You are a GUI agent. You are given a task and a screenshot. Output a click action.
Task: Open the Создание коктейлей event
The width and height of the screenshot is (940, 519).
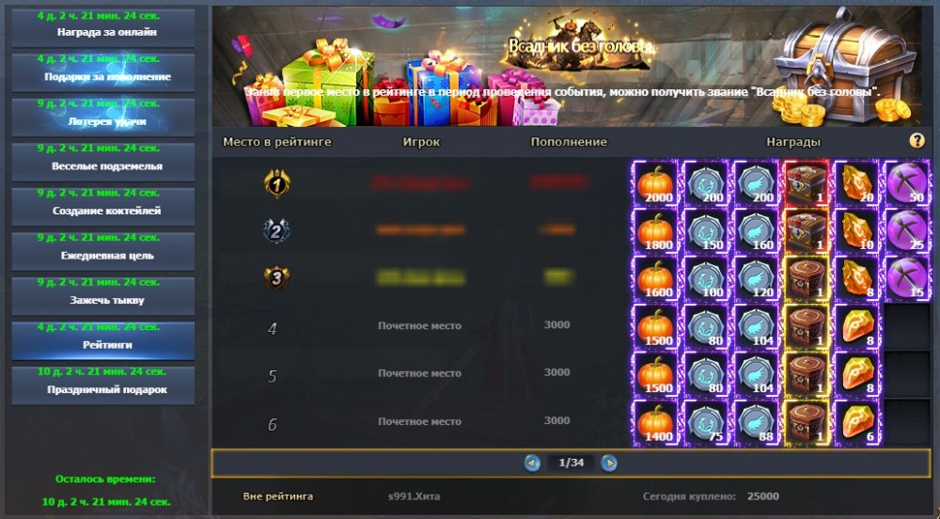103,207
